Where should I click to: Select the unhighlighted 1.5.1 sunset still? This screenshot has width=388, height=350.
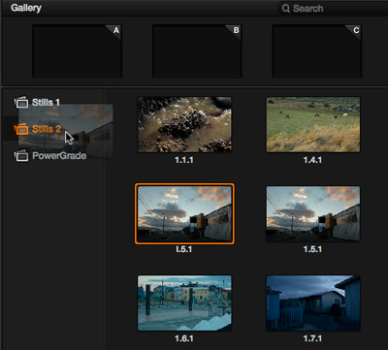[313, 213]
